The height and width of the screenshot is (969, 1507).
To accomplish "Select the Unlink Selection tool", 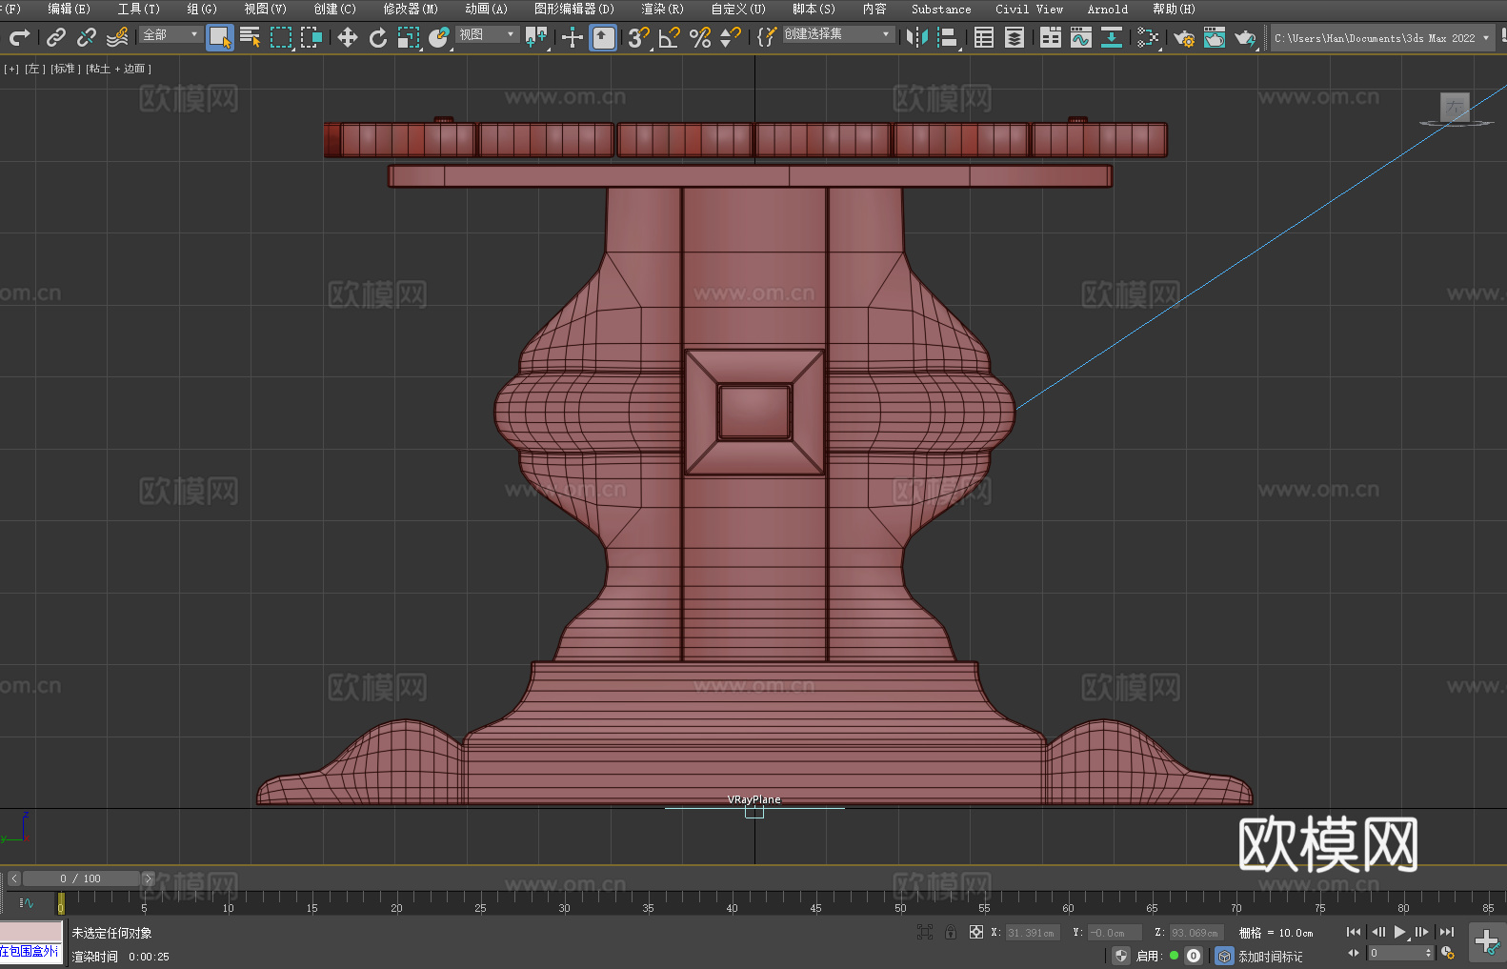I will pyautogui.click(x=87, y=37).
